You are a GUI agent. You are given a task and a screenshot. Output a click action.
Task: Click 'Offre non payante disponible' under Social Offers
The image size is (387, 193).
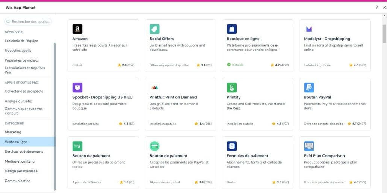pos(169,65)
